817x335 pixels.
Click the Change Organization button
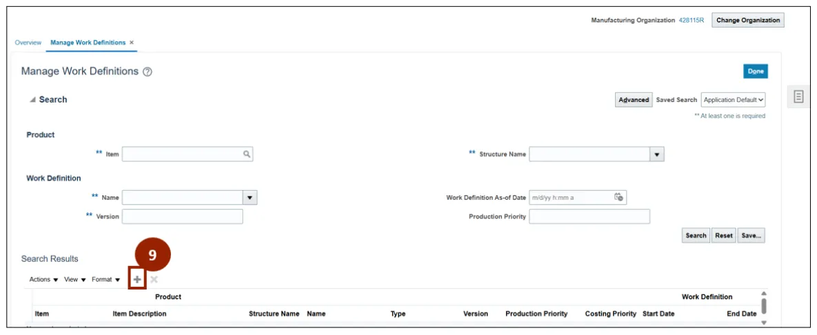748,21
